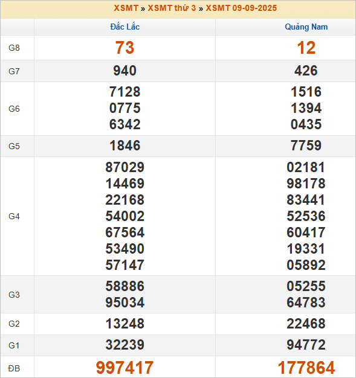Click G6 number 0435
Image resolution: width=356 pixels, height=378 pixels.
tap(306, 124)
